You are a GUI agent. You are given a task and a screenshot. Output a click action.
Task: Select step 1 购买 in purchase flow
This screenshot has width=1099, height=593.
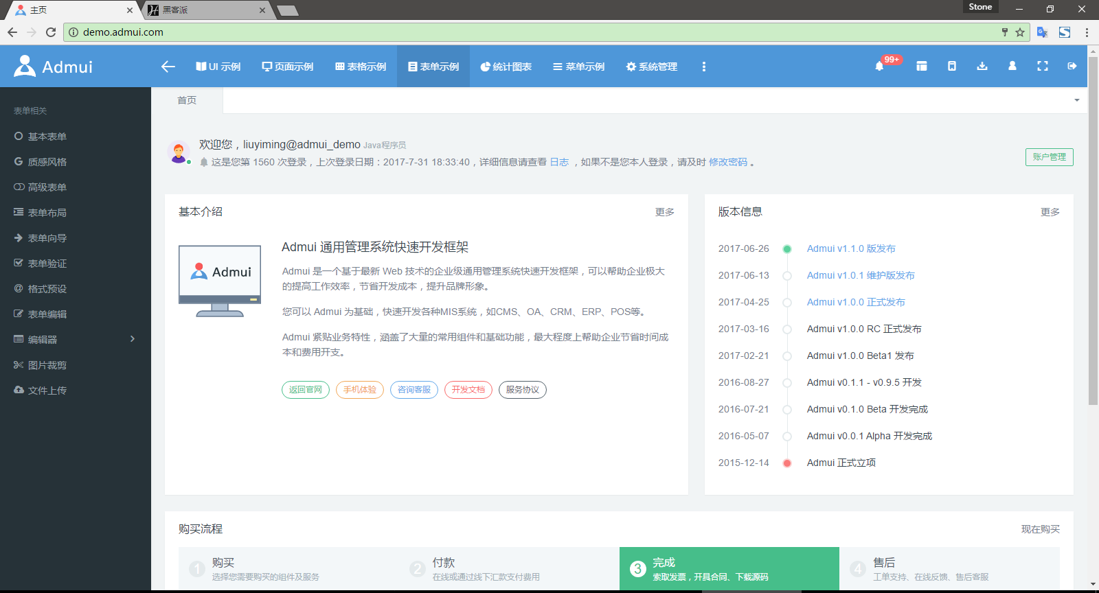pos(288,568)
